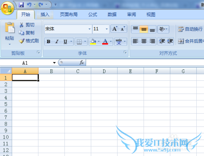Enable 自动换行 wrap text
The width and height of the screenshot is (204, 156).
(190, 29)
